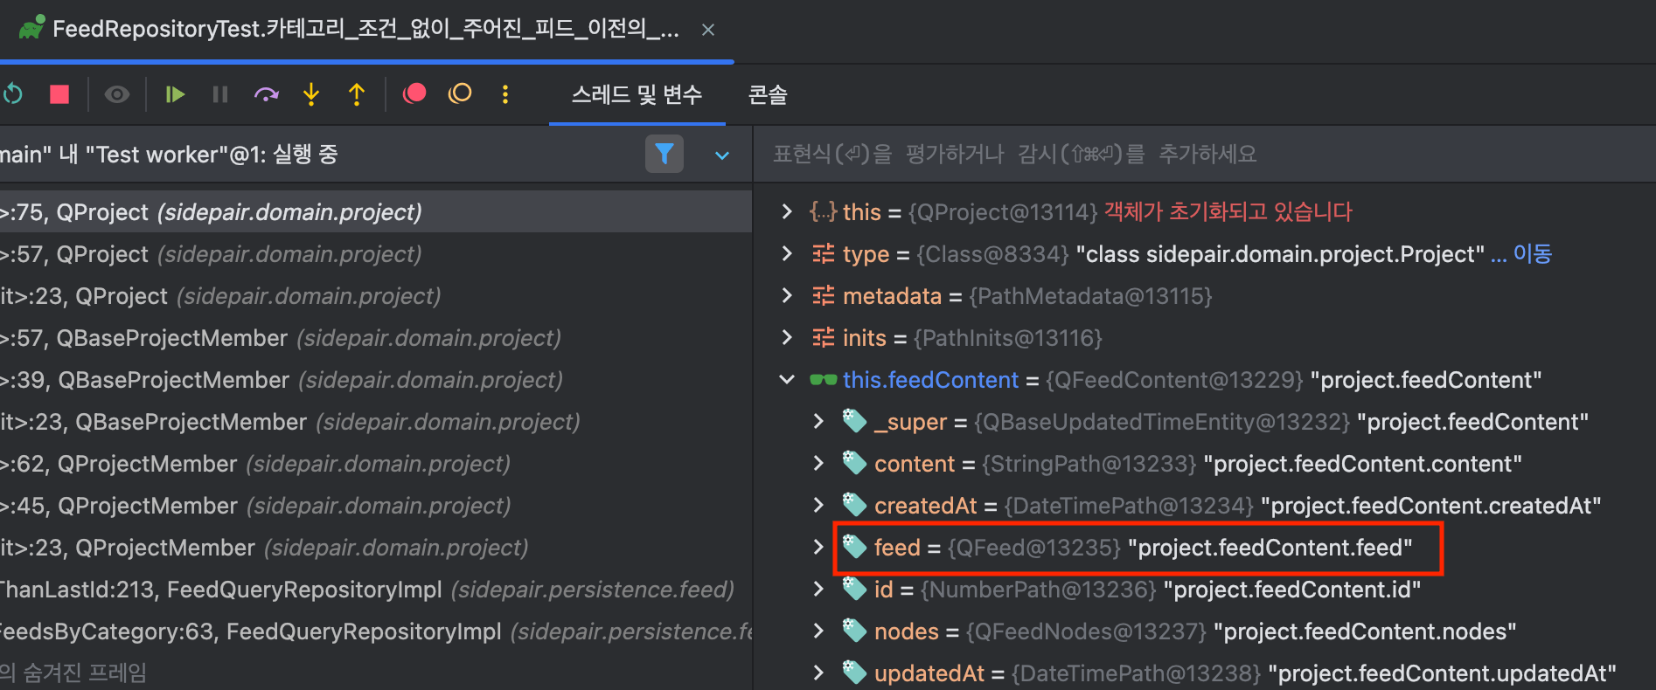Click the 이동 link next to type
Viewport: 1656px width, 690px height.
(x=1532, y=254)
